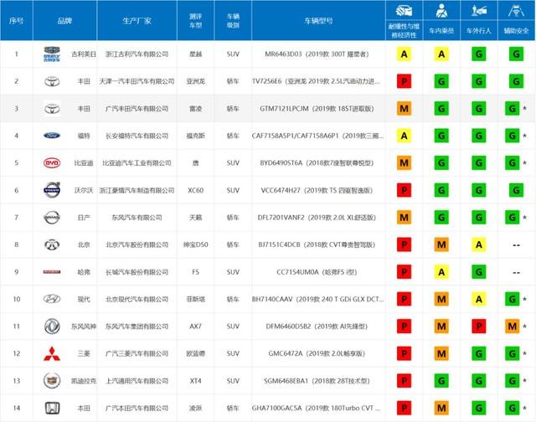Click the Toyota logo in row 2
Screen dimensions: 536x422
coord(52,81)
